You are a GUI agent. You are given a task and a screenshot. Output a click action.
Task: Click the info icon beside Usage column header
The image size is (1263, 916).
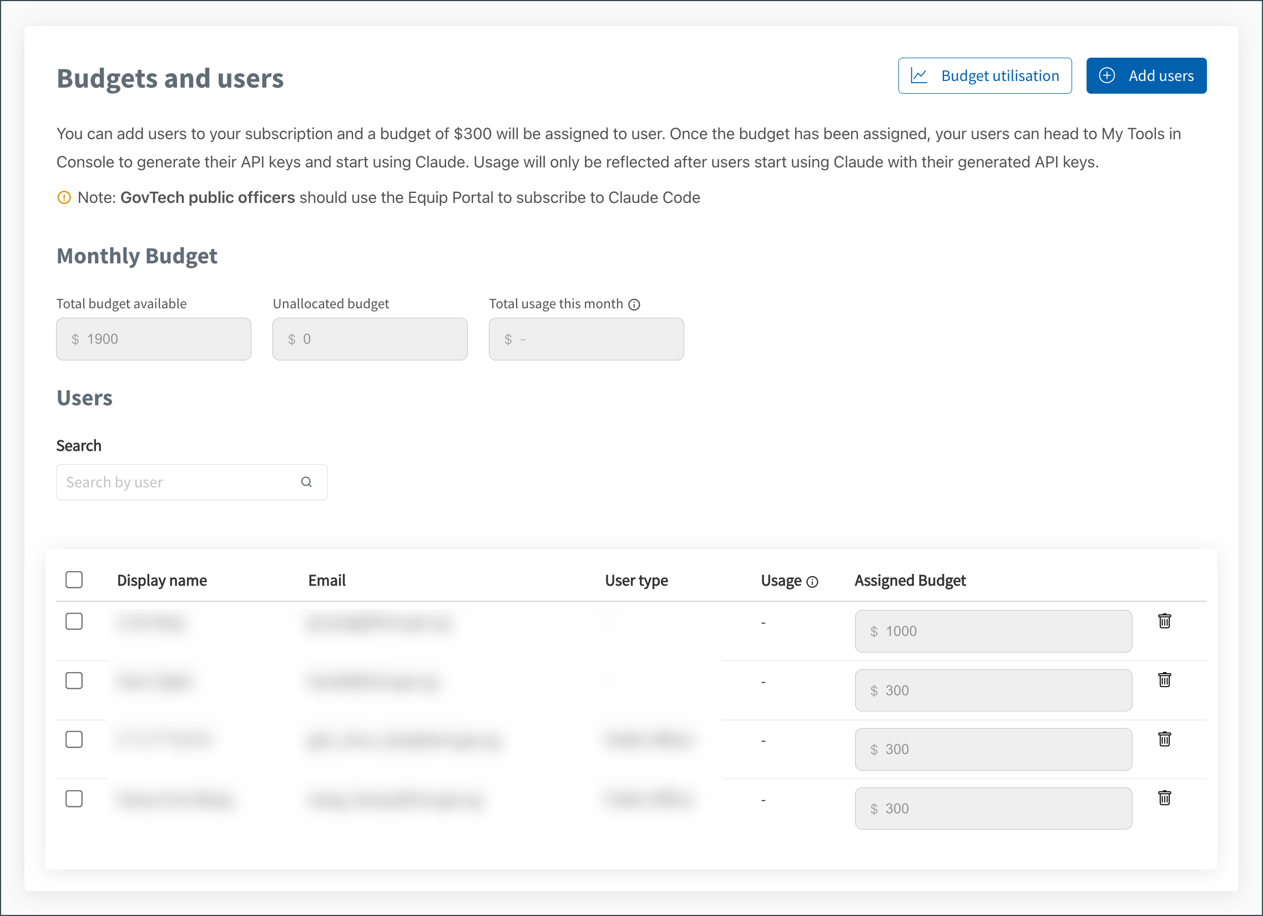(812, 582)
